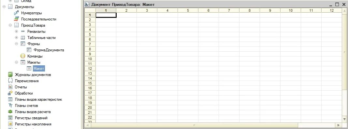Image resolution: width=348 pixels, height=129 pixels.
Task: Click the Журналы документов icon
Action: [10, 75]
